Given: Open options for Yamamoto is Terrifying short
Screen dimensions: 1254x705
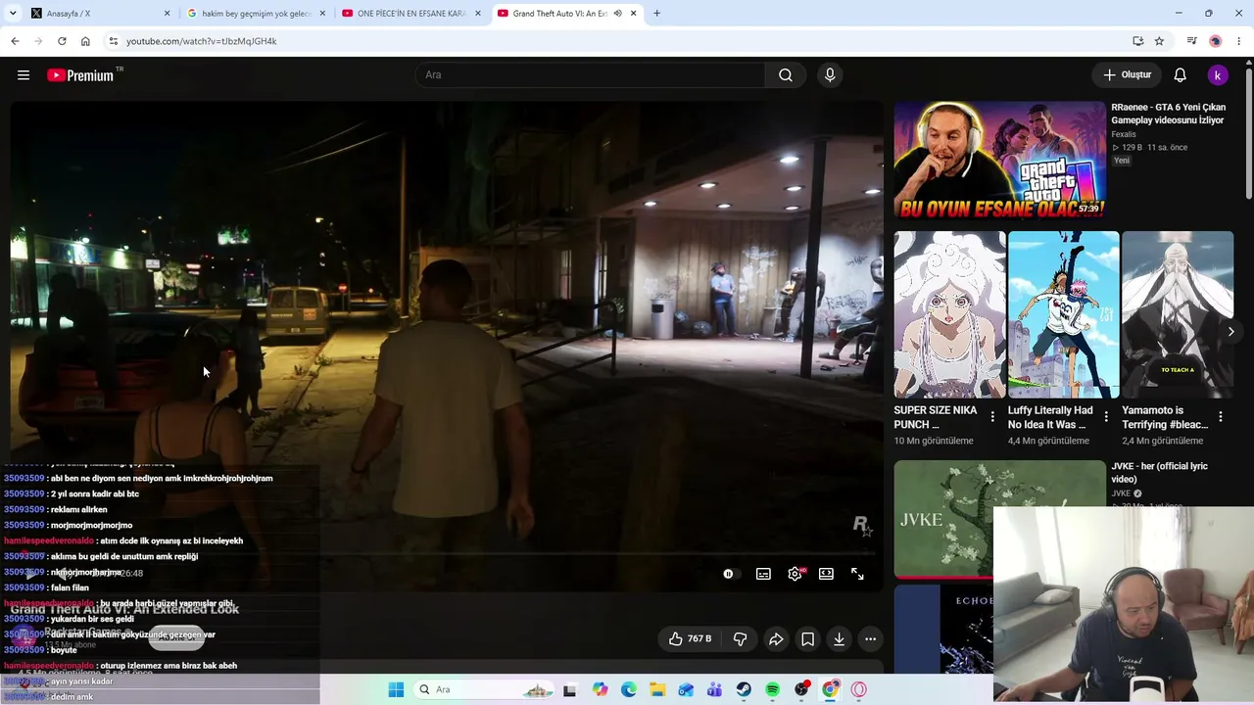Looking at the screenshot, I should [1220, 417].
